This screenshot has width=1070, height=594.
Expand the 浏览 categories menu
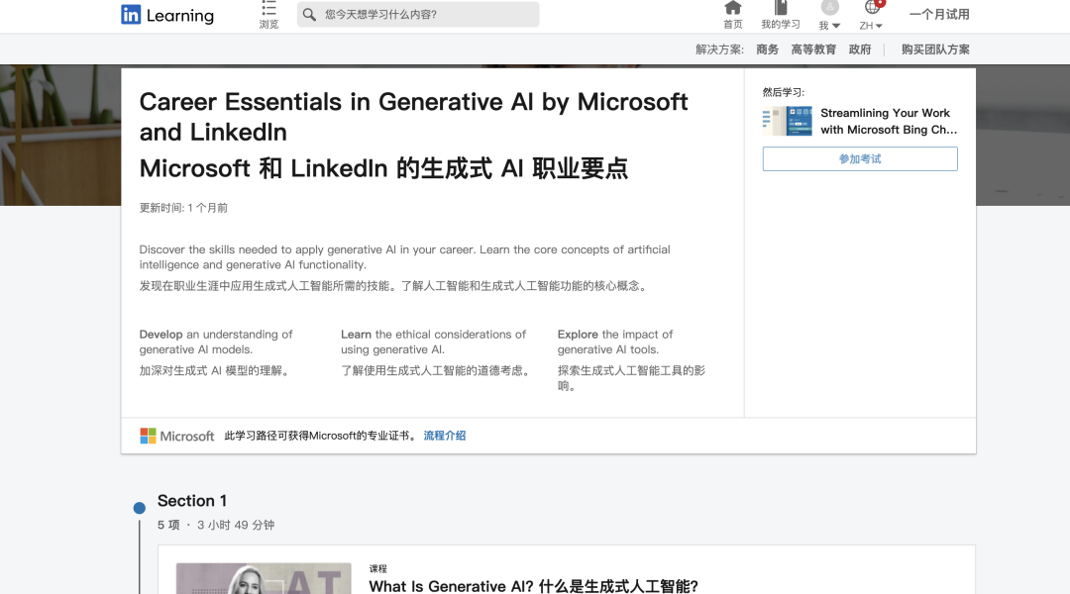(x=267, y=14)
